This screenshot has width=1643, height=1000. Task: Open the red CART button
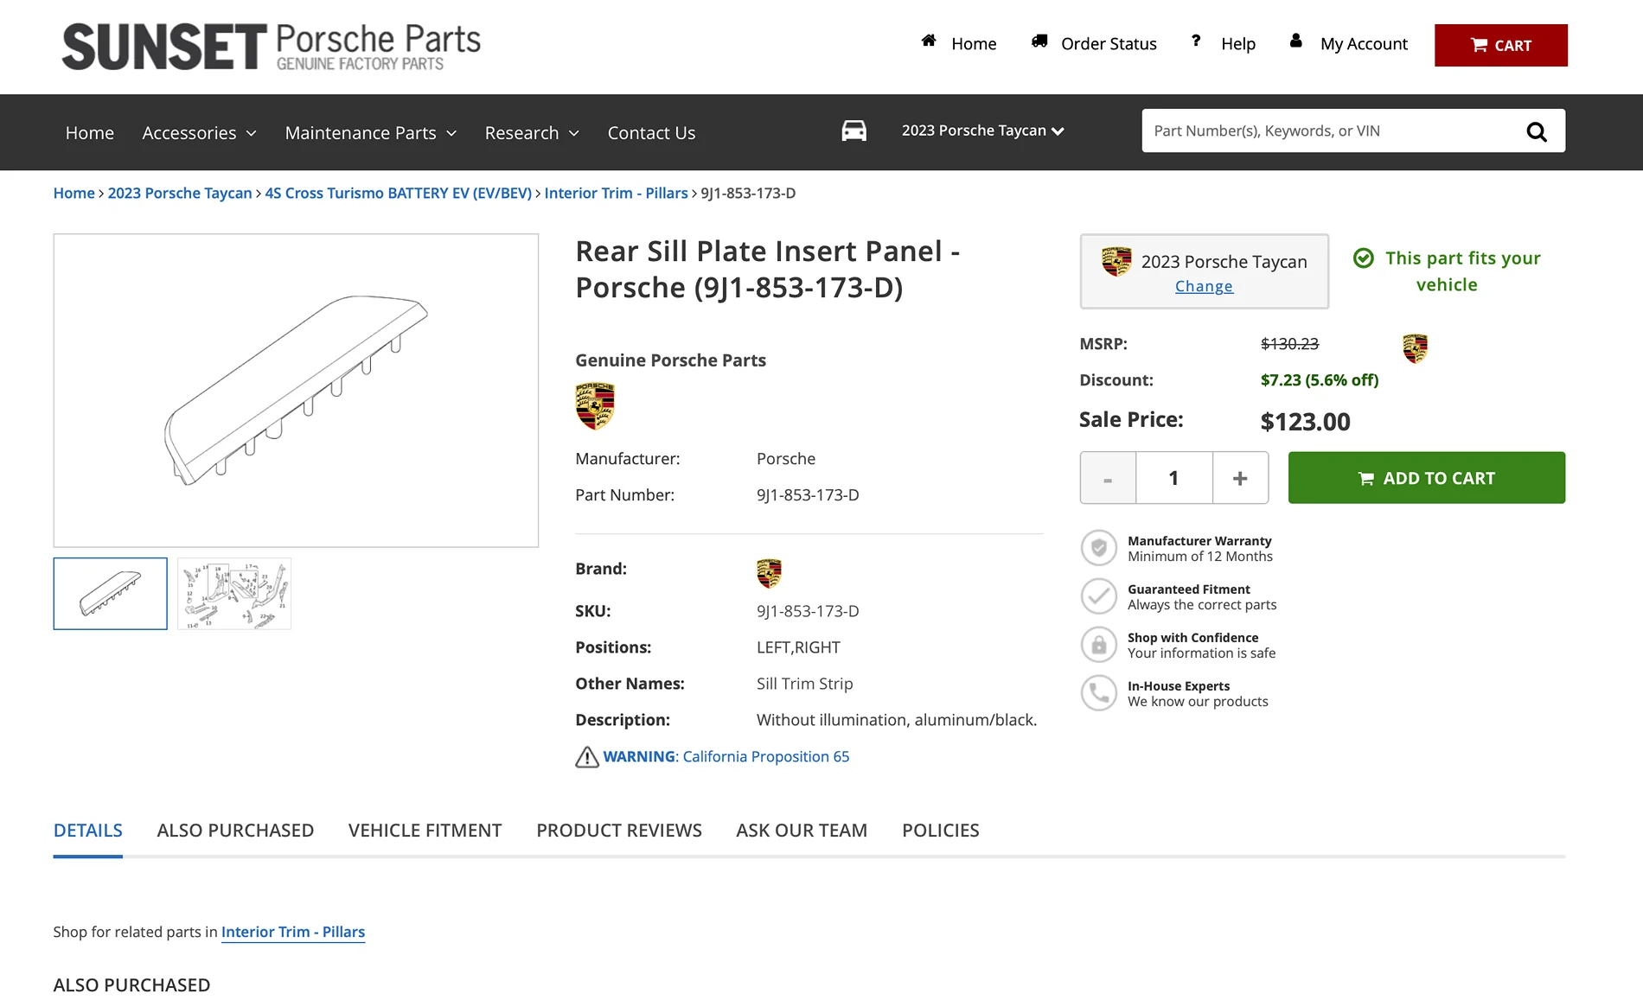1500,45
